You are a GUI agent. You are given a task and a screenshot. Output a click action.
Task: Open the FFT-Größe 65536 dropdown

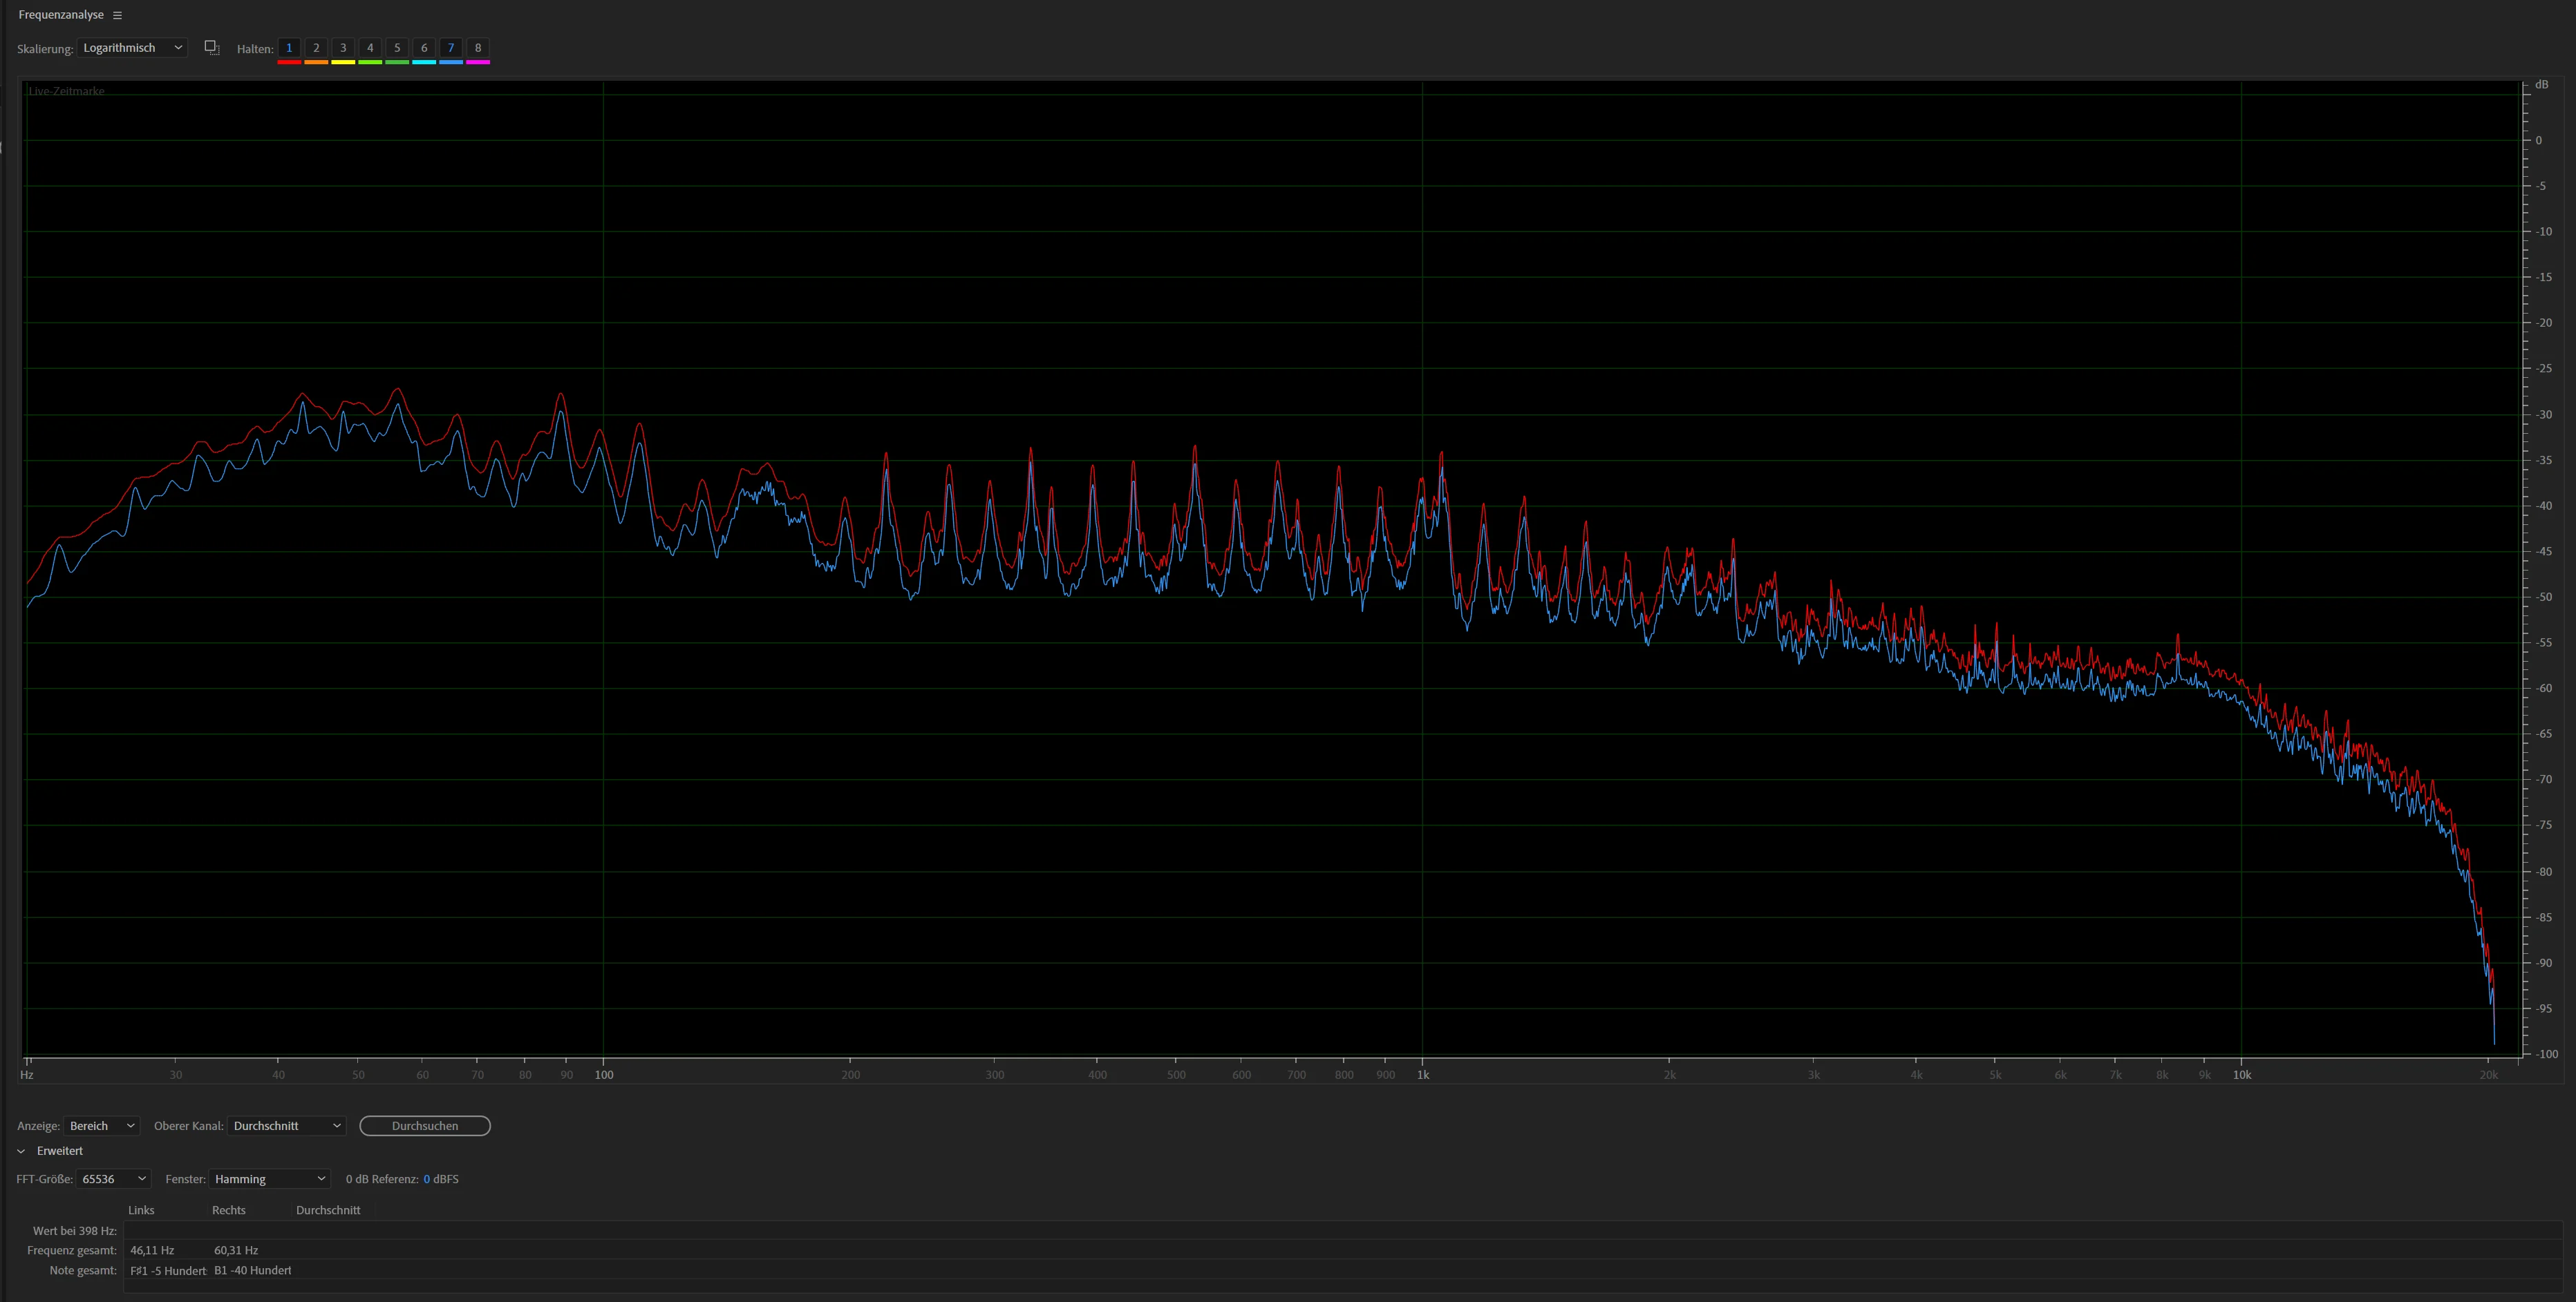point(113,1179)
